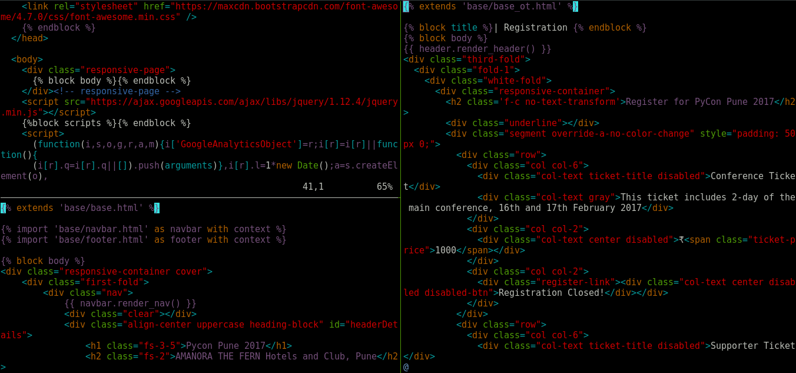Image resolution: width=796 pixels, height=373 pixels.
Task: Select the "align-center uppercase heading-block" class
Action: coord(223,325)
